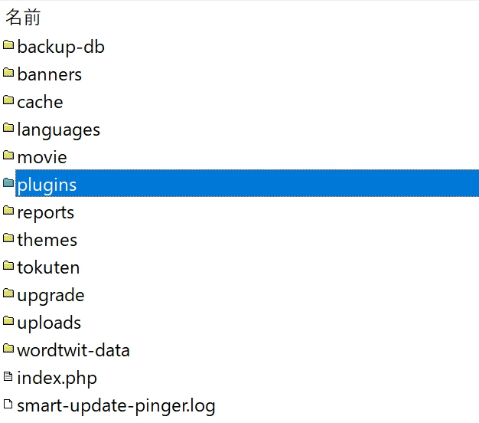Click the index.php file icon
The width and height of the screenshot is (479, 423).
8,376
